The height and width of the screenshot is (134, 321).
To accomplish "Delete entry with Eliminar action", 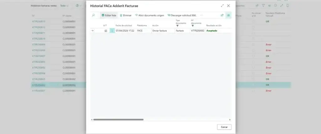I will point(126,15).
